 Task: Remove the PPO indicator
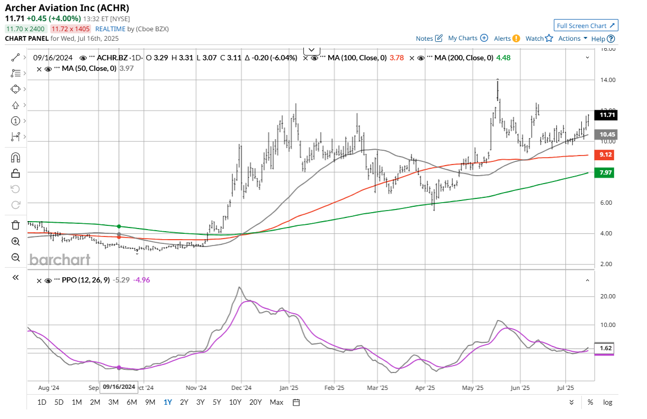(x=40, y=280)
